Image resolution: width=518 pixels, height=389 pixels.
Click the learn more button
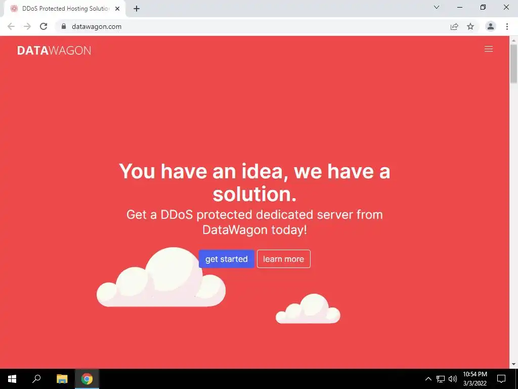click(283, 259)
